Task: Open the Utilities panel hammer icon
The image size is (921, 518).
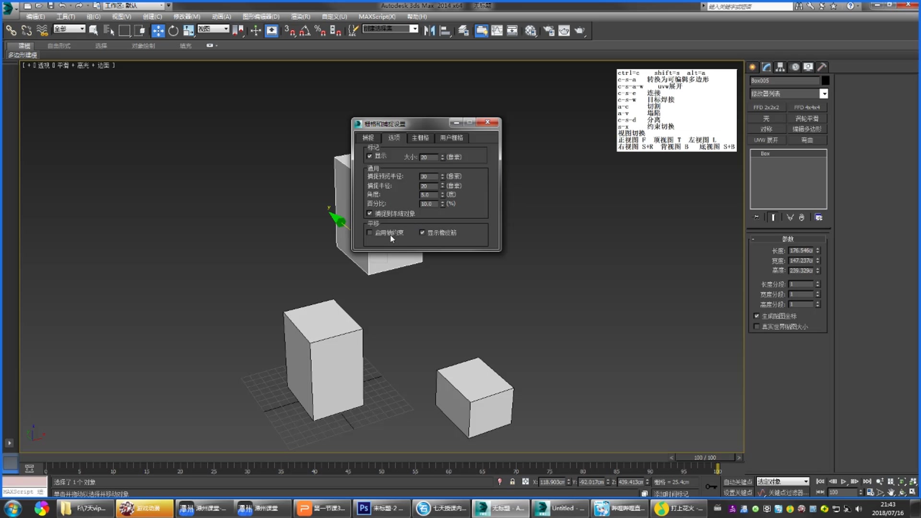Action: point(822,67)
